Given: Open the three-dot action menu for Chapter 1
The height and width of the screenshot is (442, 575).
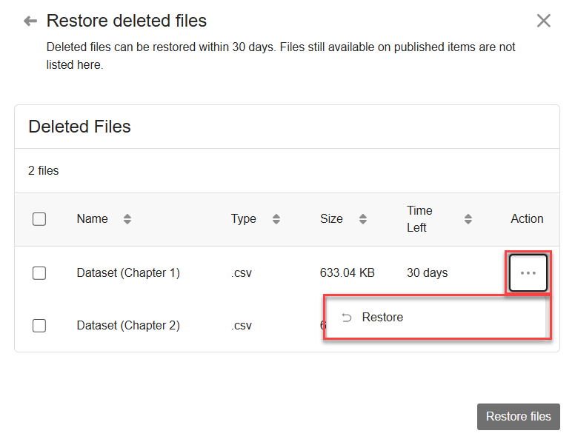Looking at the screenshot, I should click(528, 273).
